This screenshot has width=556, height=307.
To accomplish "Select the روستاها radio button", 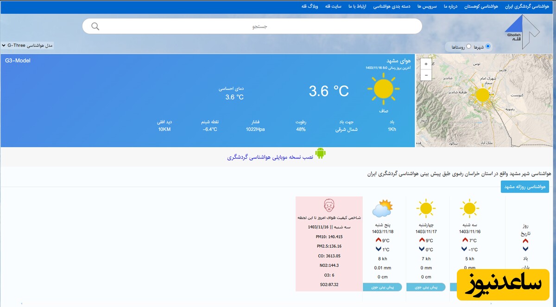I will 468,46.
